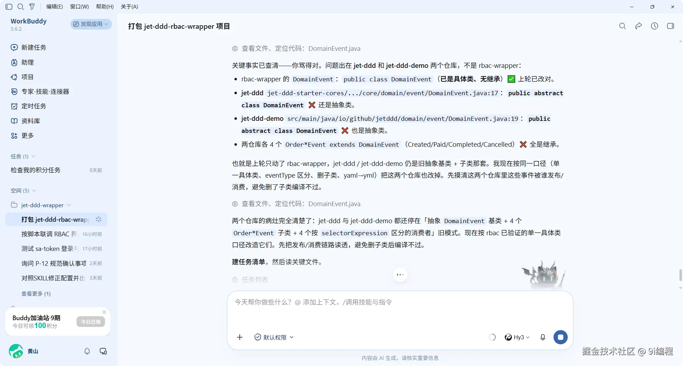Toggle the sidebar panel icon in title bar
The image size is (683, 366).
pos(9,7)
